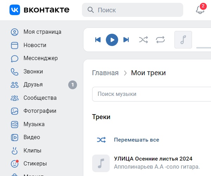Click the Фотографии text label
This screenshot has width=211, height=176.
(x=40, y=111)
